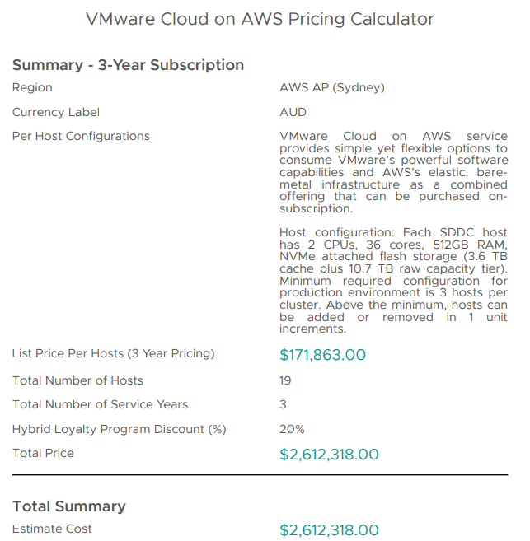The image size is (530, 541).
Task: Select the amount beside Estimate Cost
Action: (329, 530)
